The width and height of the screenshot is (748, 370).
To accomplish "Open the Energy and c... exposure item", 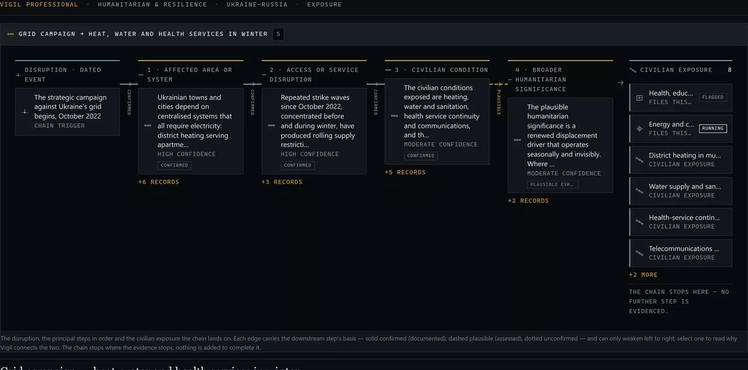I will point(681,128).
